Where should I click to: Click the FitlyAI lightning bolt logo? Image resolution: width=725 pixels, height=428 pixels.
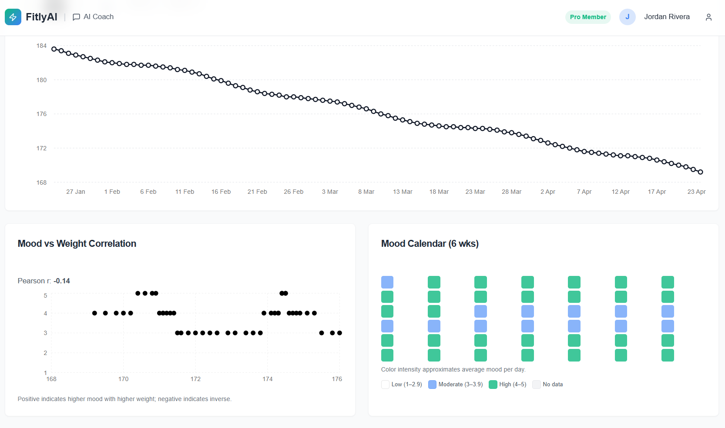click(13, 17)
